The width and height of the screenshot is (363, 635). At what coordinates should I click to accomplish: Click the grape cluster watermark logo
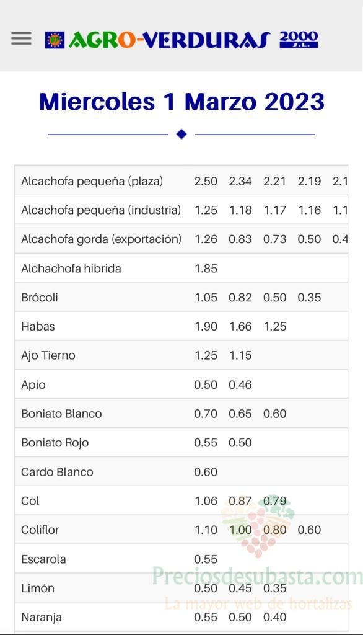click(x=258, y=527)
